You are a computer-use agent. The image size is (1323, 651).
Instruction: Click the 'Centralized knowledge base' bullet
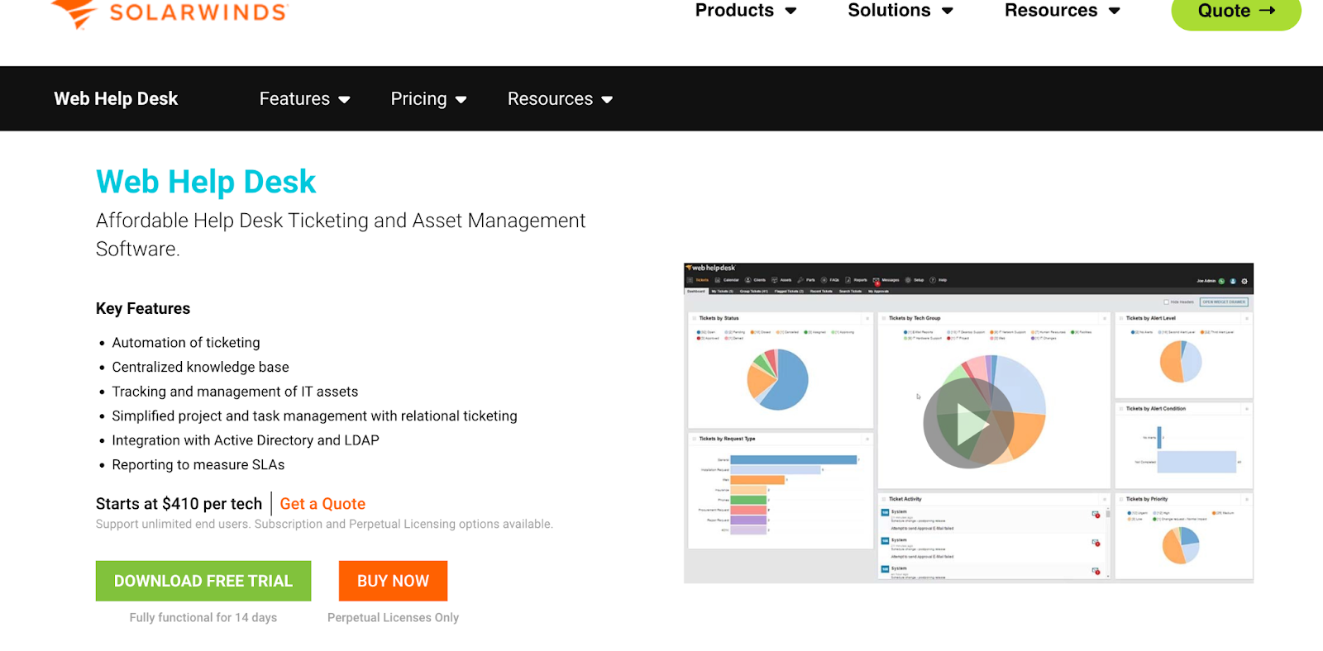click(201, 368)
